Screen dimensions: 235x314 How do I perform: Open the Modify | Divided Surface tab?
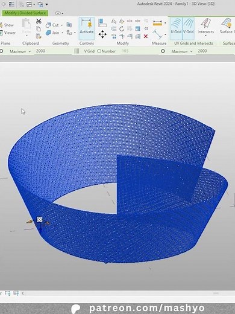click(25, 13)
